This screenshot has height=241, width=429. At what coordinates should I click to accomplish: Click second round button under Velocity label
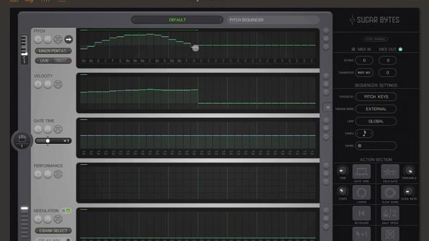[48, 84]
